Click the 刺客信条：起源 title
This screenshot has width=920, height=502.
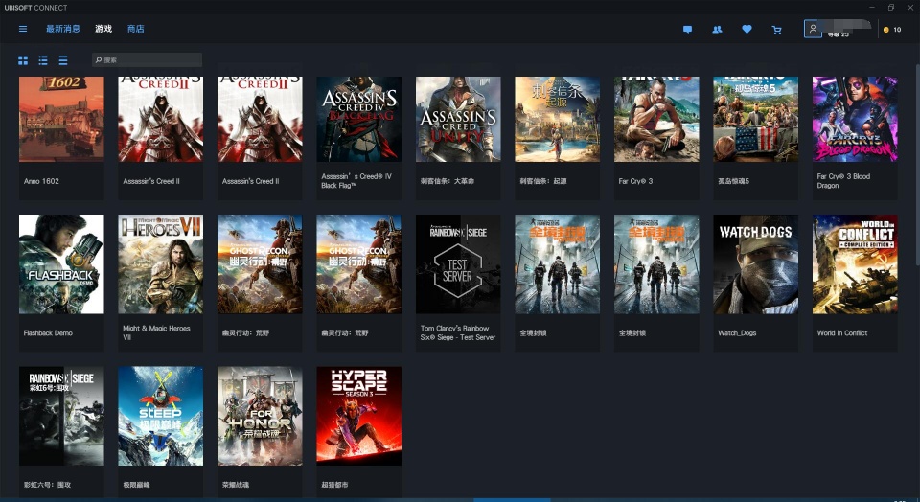(x=543, y=181)
